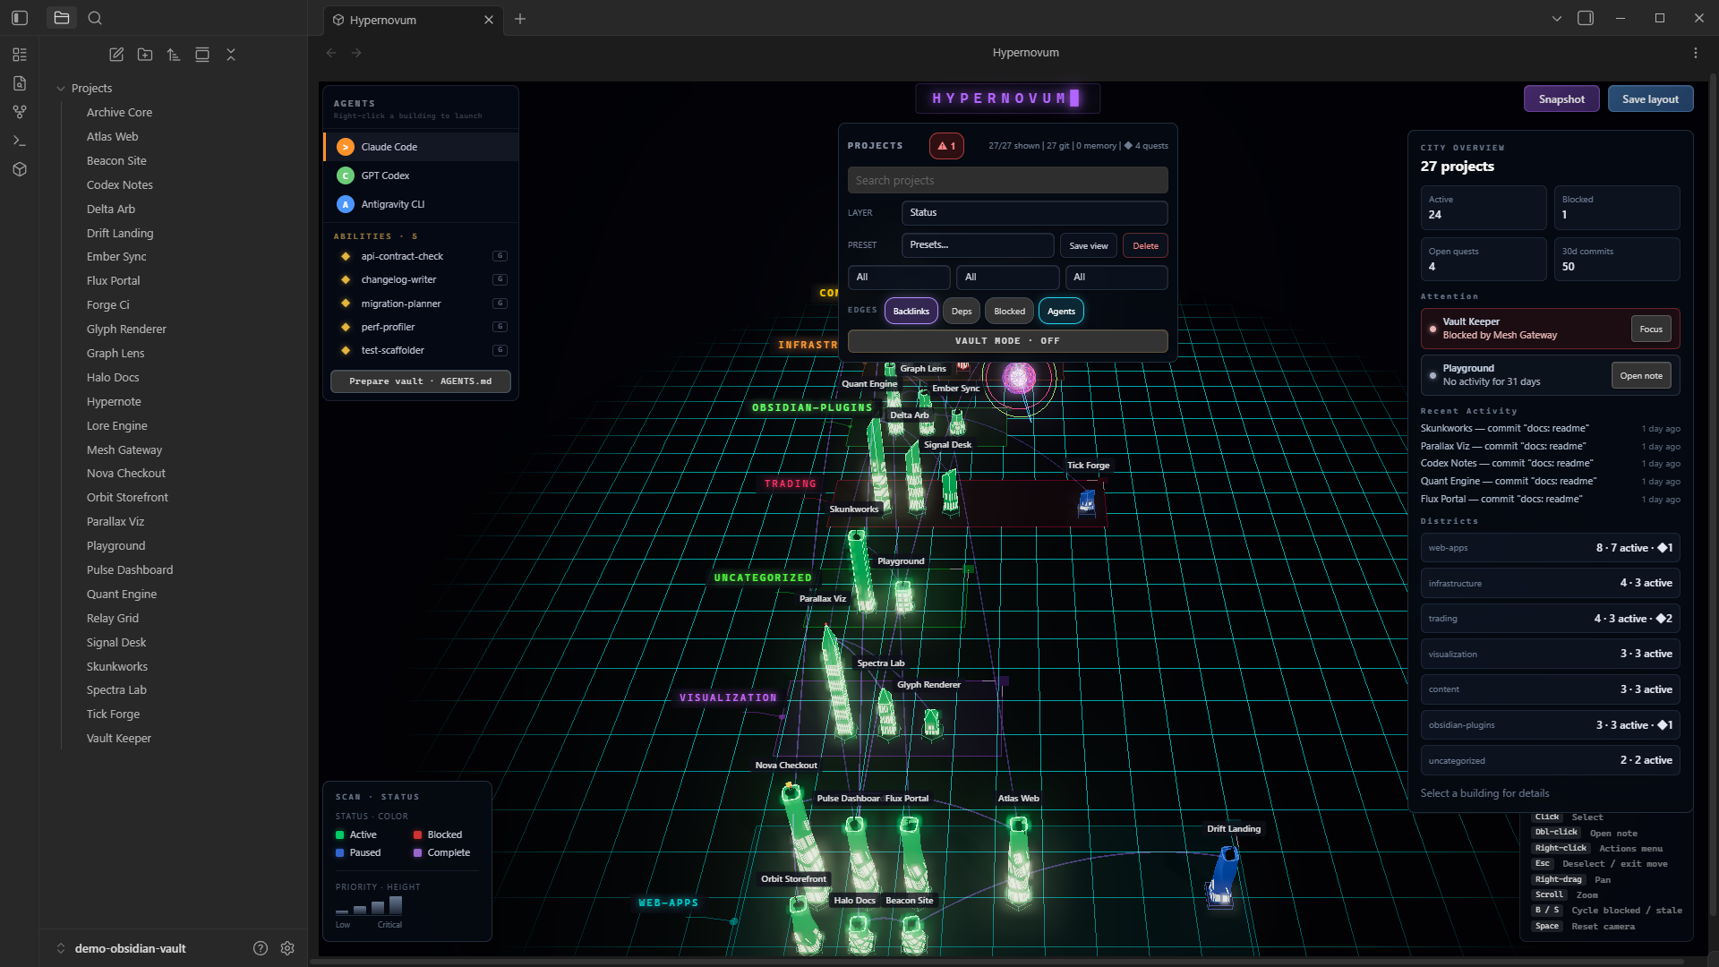Navigate forward arrow
Screen dimensions: 1719x967
[x=356, y=53]
